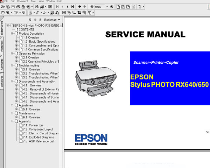Select the Note comment tool
Screen dimensions: 210x168
30,13
